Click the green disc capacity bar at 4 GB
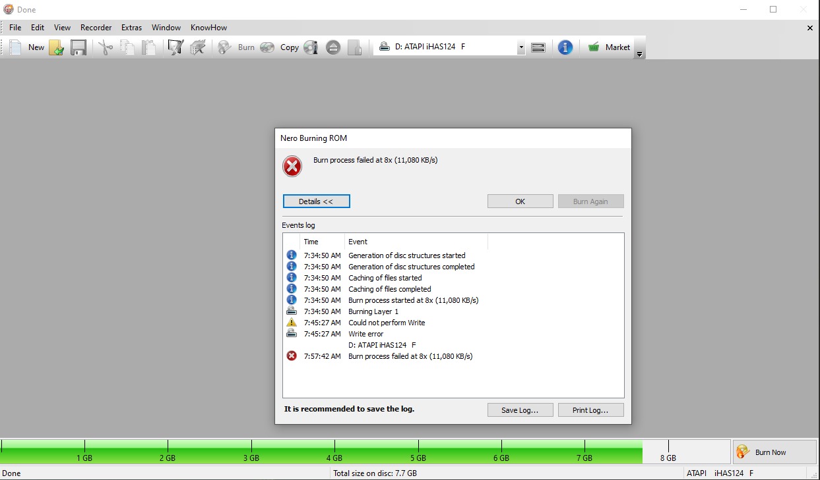The width and height of the screenshot is (820, 480). [x=334, y=452]
